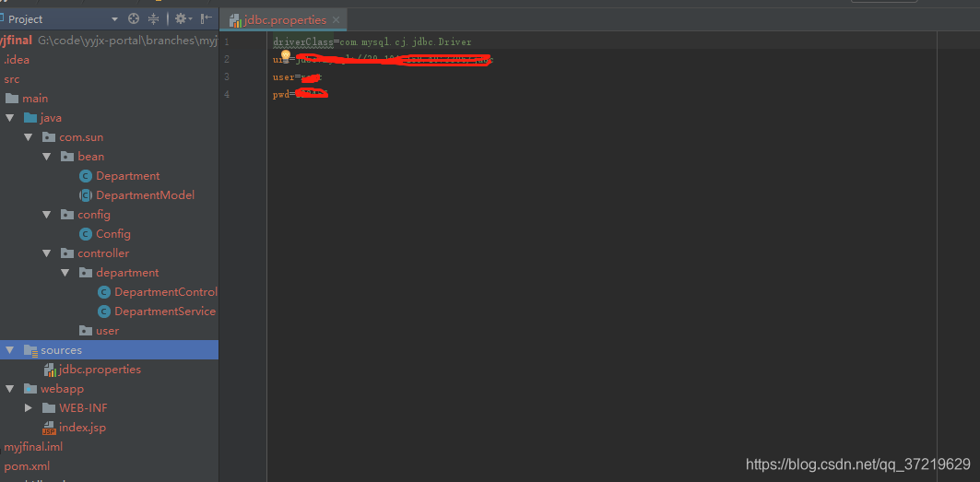Click the DepartmentService class icon
This screenshot has width=980, height=482.
[104, 312]
